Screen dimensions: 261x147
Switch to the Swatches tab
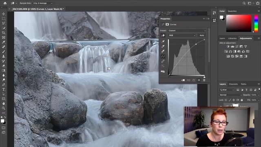pyautogui.click(x=232, y=11)
